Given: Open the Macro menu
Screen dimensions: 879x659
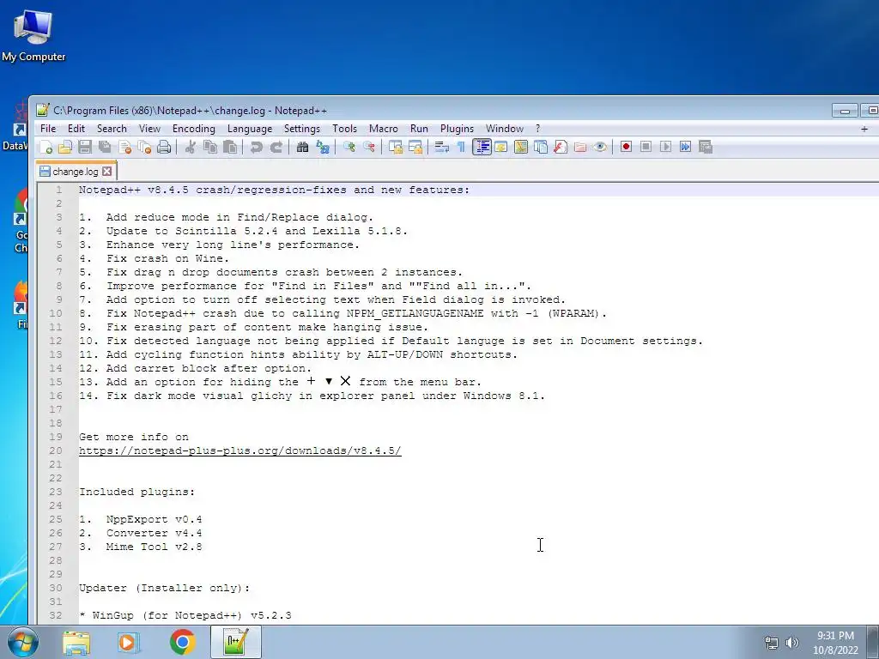Looking at the screenshot, I should (x=384, y=129).
